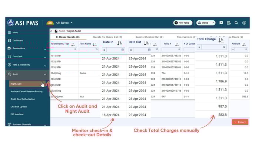
Task: Toggle the hamburger Menu icon
Action: tap(9, 33)
